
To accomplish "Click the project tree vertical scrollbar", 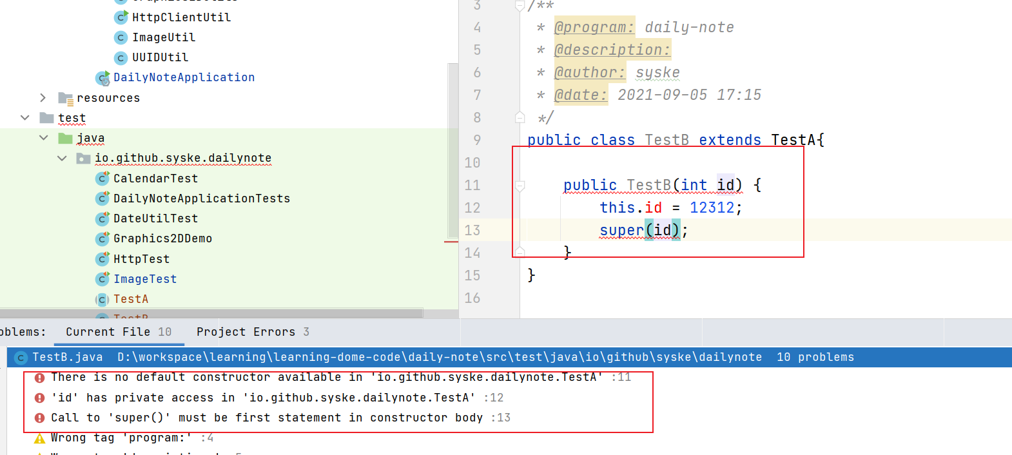I will pyautogui.click(x=453, y=151).
